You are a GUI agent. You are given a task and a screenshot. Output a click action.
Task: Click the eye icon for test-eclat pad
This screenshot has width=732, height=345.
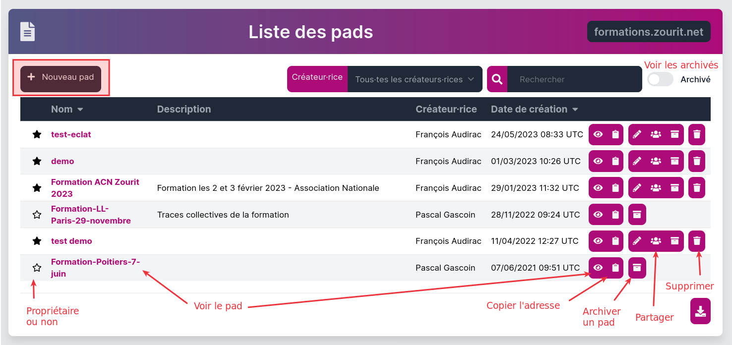(598, 134)
